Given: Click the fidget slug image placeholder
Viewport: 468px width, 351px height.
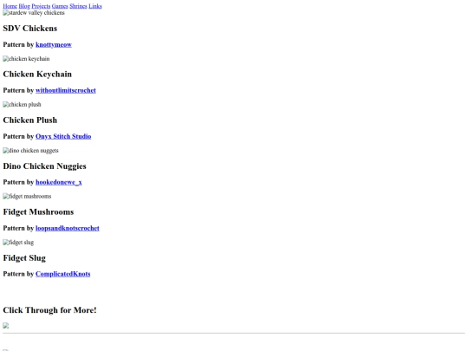Looking at the screenshot, I should pos(18,243).
